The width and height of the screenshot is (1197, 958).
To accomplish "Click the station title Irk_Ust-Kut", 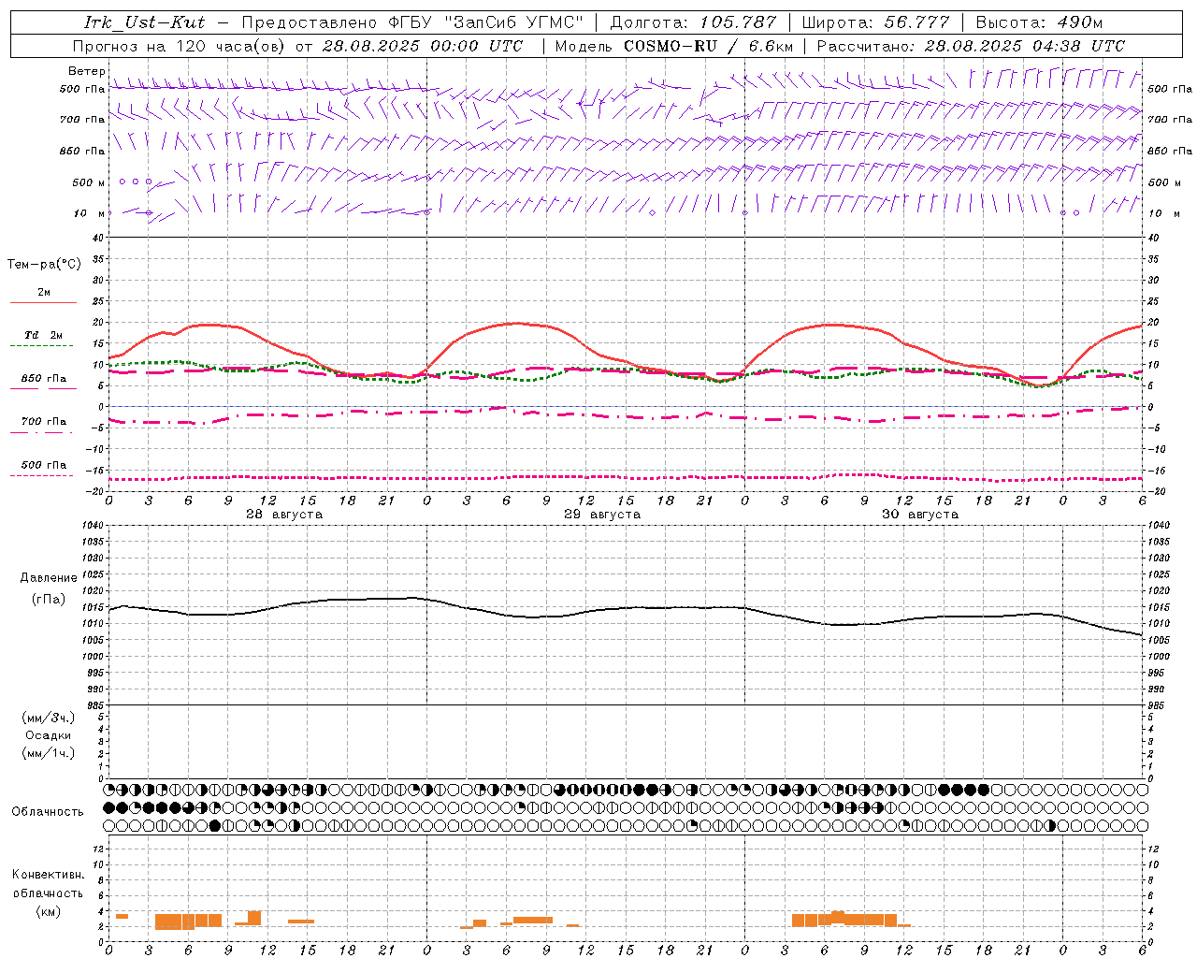I will coord(145,22).
